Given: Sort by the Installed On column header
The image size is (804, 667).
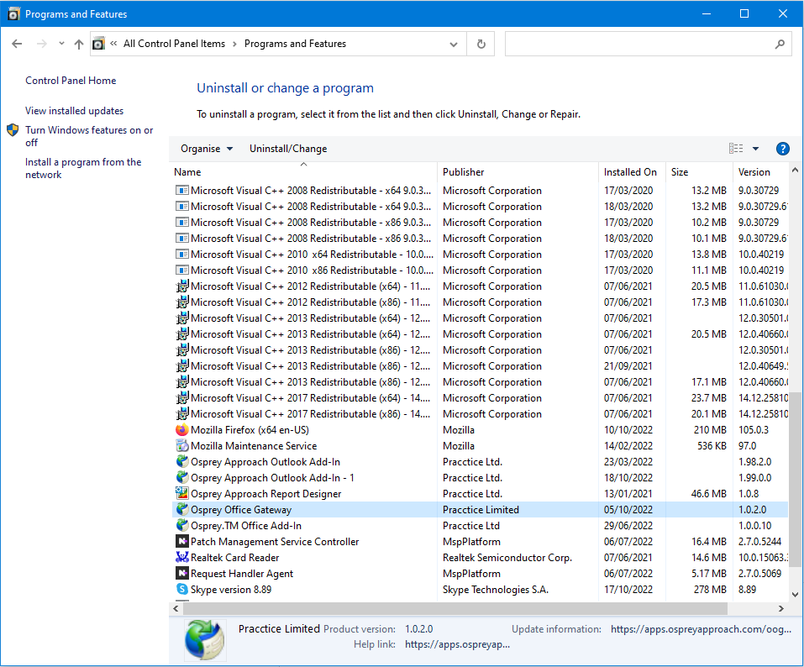Looking at the screenshot, I should coord(632,171).
